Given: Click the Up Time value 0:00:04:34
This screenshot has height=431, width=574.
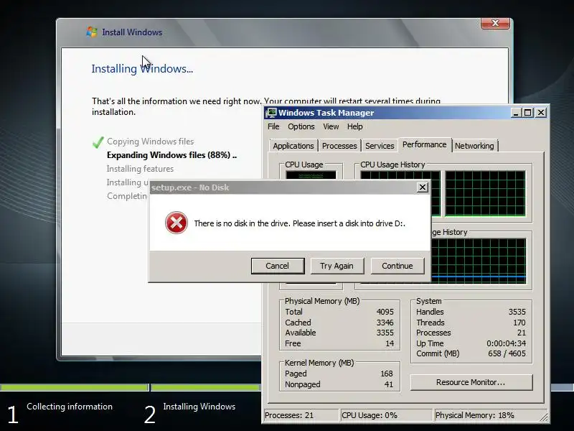Looking at the screenshot, I should (507, 343).
